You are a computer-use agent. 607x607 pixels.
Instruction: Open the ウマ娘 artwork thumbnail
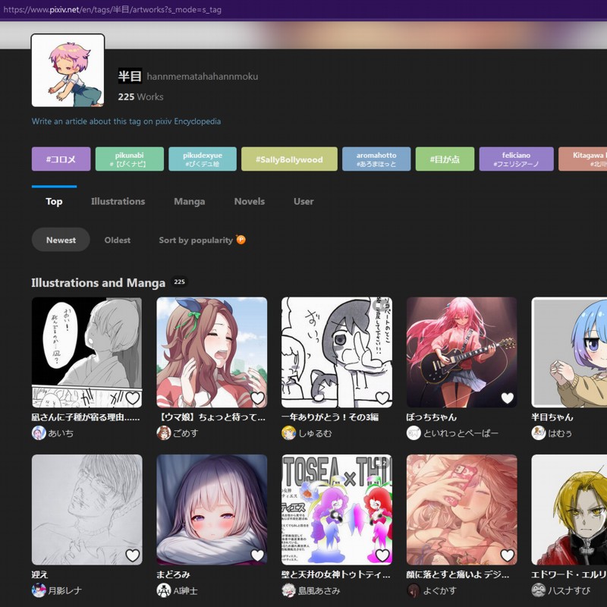click(212, 352)
